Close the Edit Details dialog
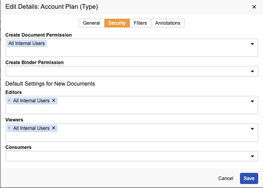Screen dimensions: 263x188 pos(254,7)
